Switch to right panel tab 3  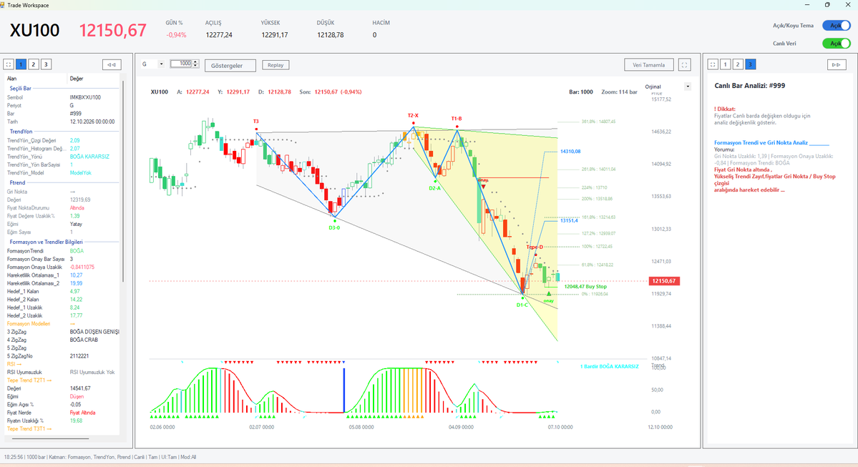(750, 64)
